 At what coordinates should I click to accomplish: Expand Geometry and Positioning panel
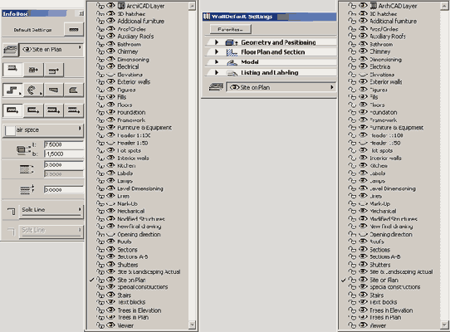click(x=217, y=42)
